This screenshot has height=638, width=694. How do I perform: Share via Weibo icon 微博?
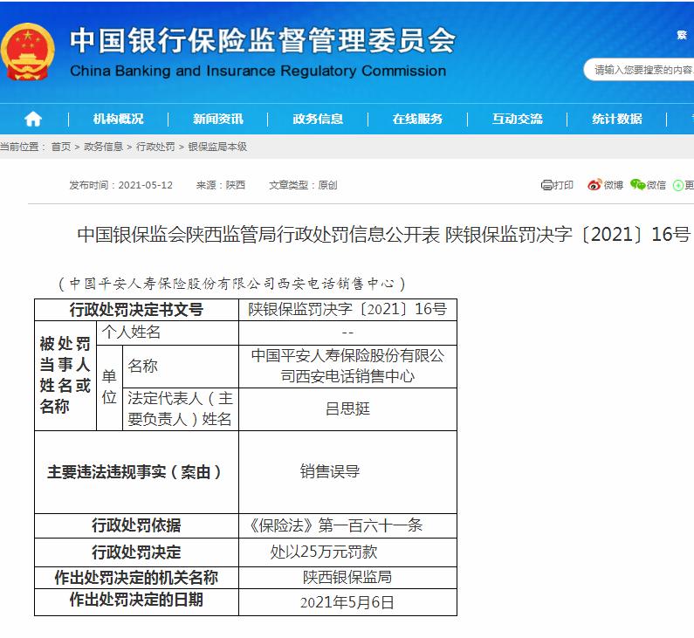(x=605, y=185)
